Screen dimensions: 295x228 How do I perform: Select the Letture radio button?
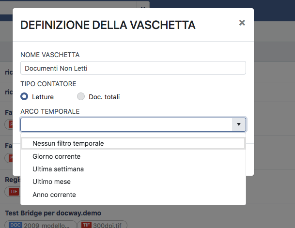(25, 96)
